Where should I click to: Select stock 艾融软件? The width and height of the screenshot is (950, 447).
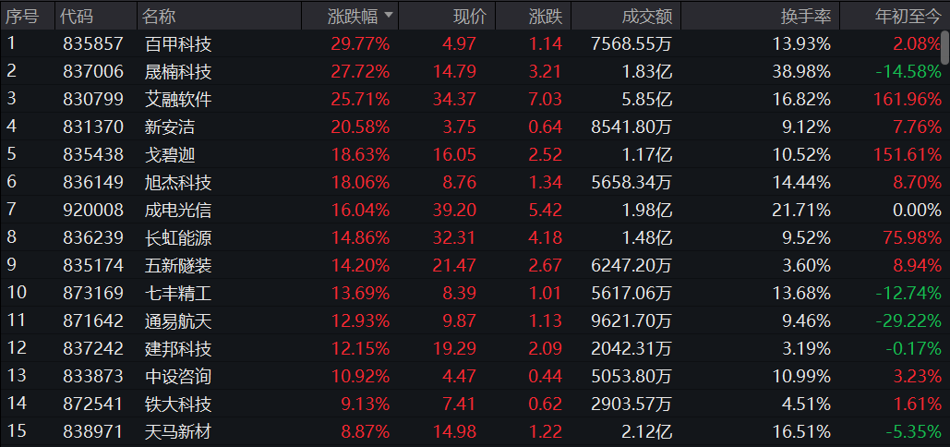(x=178, y=100)
